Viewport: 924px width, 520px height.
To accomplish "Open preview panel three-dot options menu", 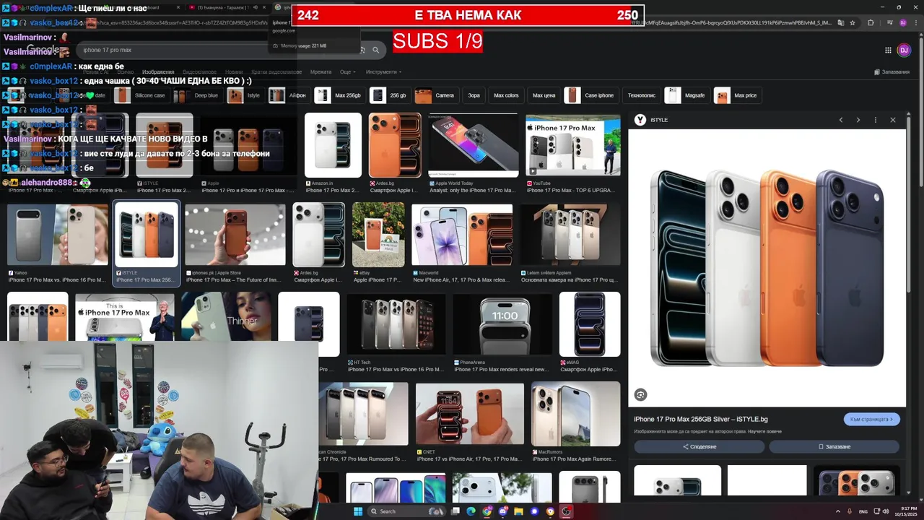I will 876,120.
